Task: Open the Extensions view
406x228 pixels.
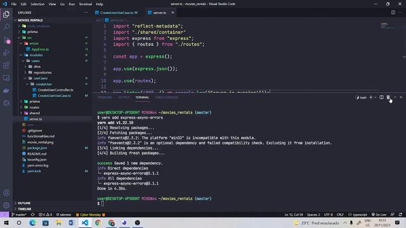Action: pos(6,65)
